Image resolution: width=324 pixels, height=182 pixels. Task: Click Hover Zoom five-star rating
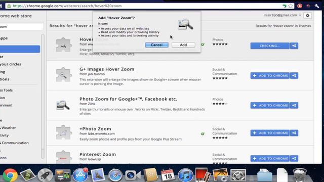click(220, 44)
